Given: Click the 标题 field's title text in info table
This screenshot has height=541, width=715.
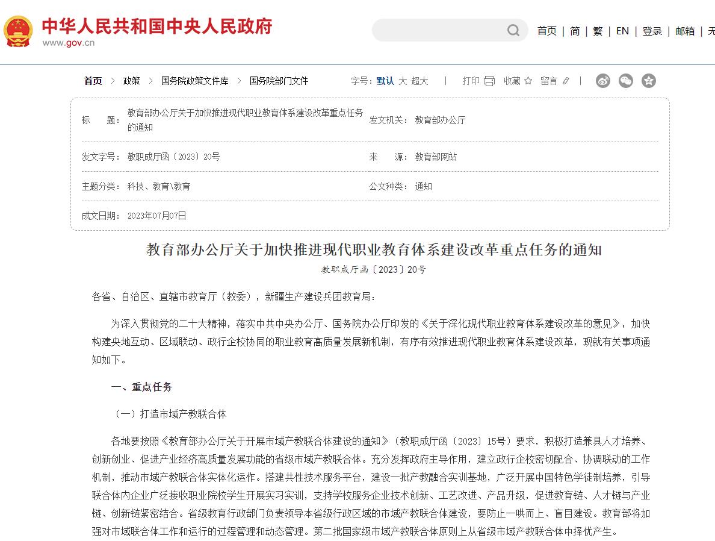Looking at the screenshot, I should click(246, 120).
